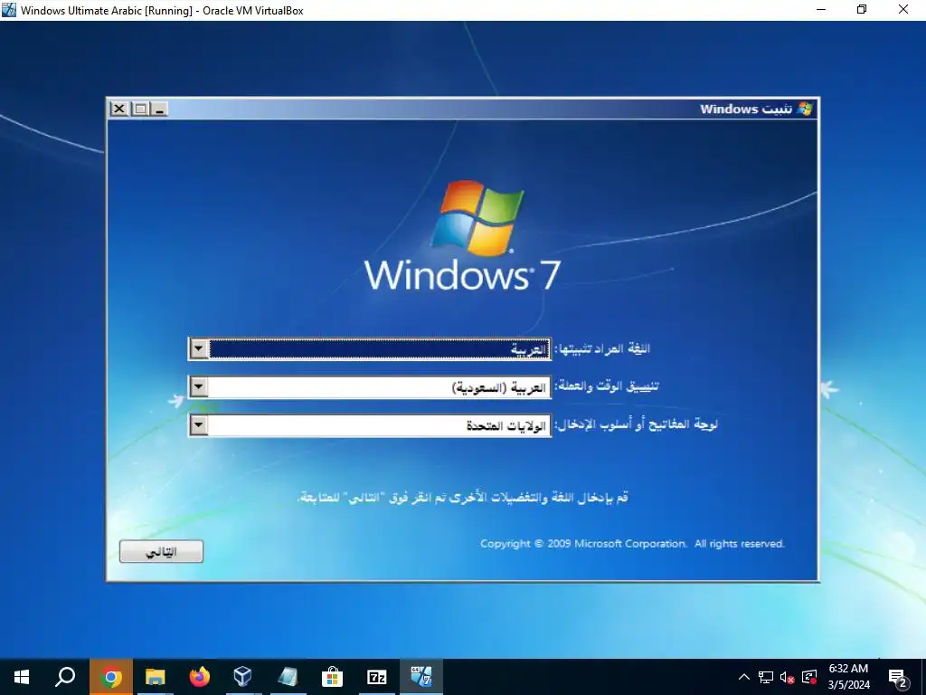Image resolution: width=926 pixels, height=695 pixels.
Task: Open the clock showing 6:32 AM
Action: click(x=848, y=677)
